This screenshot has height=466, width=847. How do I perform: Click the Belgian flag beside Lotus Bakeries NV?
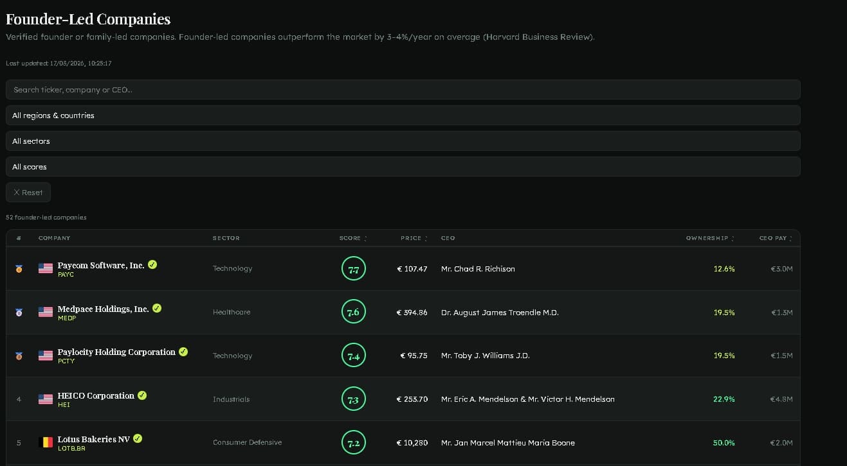click(45, 442)
